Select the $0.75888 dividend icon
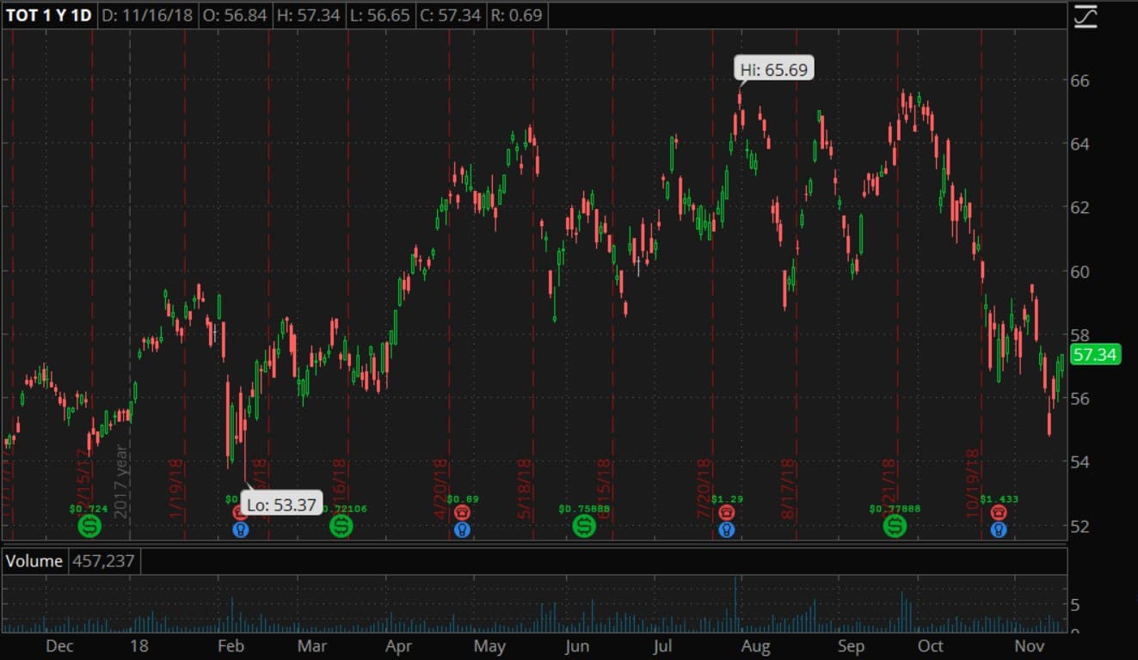Image resolution: width=1138 pixels, height=660 pixels. (x=584, y=525)
